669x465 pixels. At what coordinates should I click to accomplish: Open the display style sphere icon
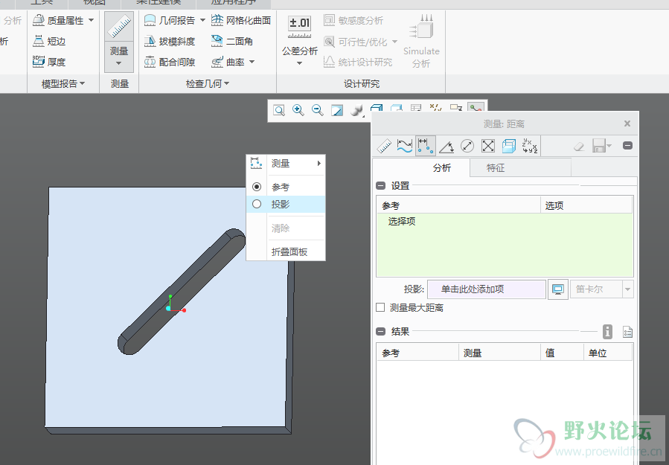coord(356,111)
